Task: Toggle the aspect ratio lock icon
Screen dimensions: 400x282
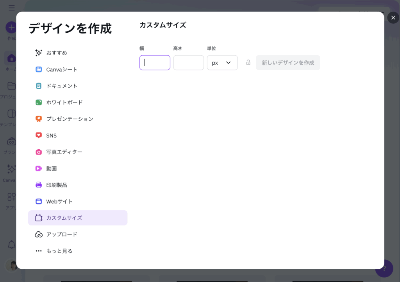Action: coord(248,62)
